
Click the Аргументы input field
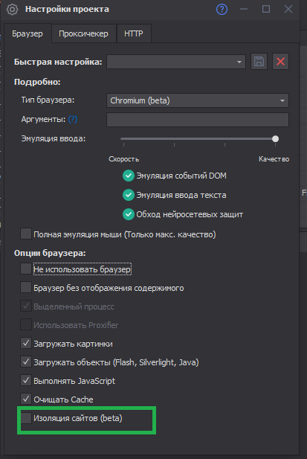(x=198, y=120)
